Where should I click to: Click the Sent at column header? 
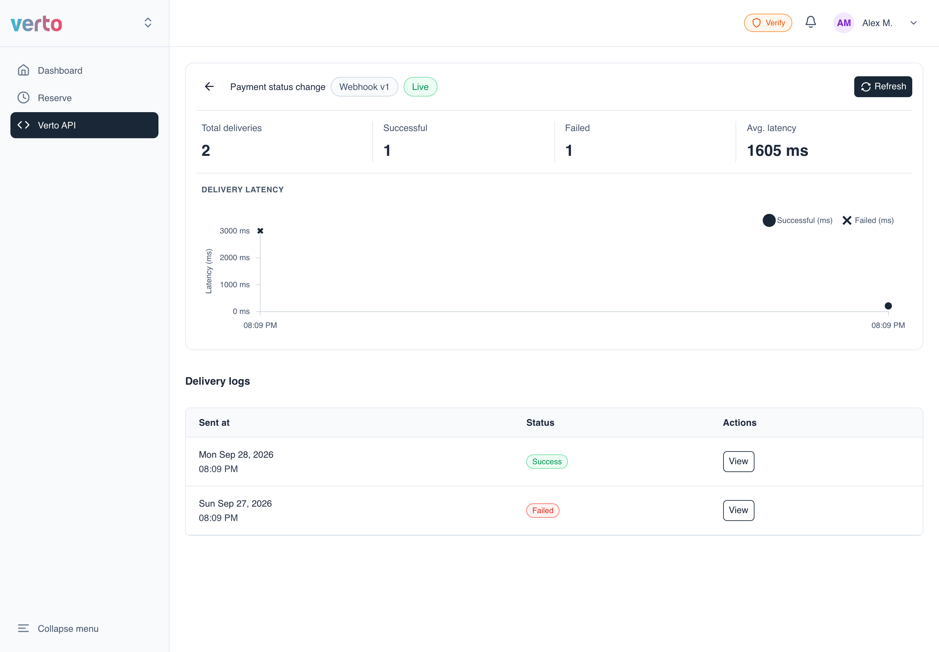click(x=214, y=422)
